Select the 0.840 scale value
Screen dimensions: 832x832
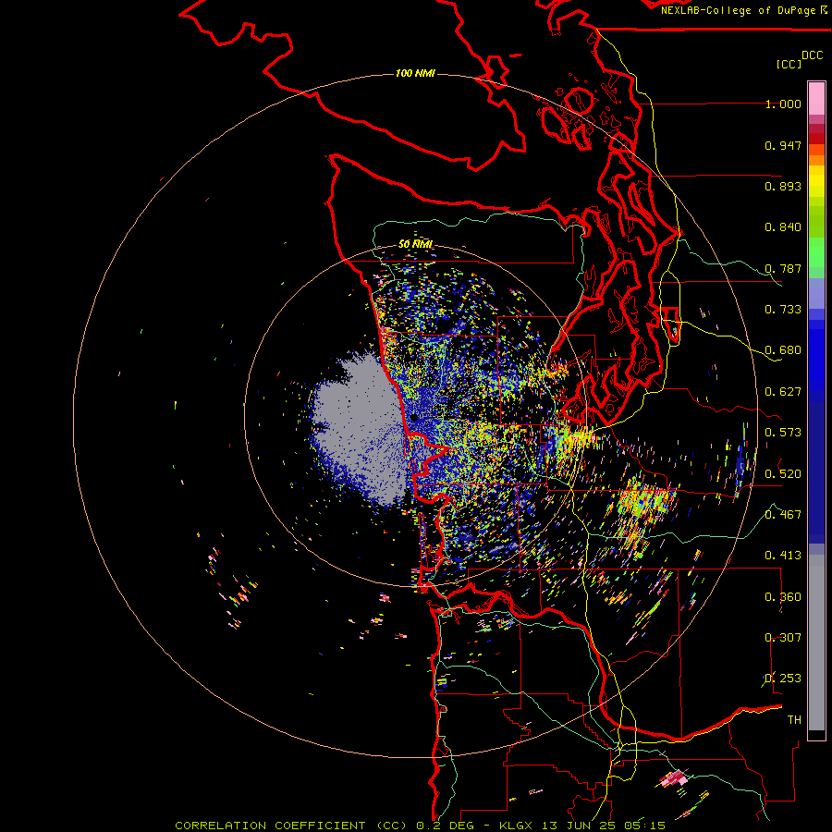click(x=783, y=227)
